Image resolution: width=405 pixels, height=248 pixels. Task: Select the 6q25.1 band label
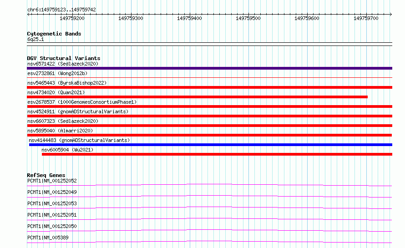35,39
